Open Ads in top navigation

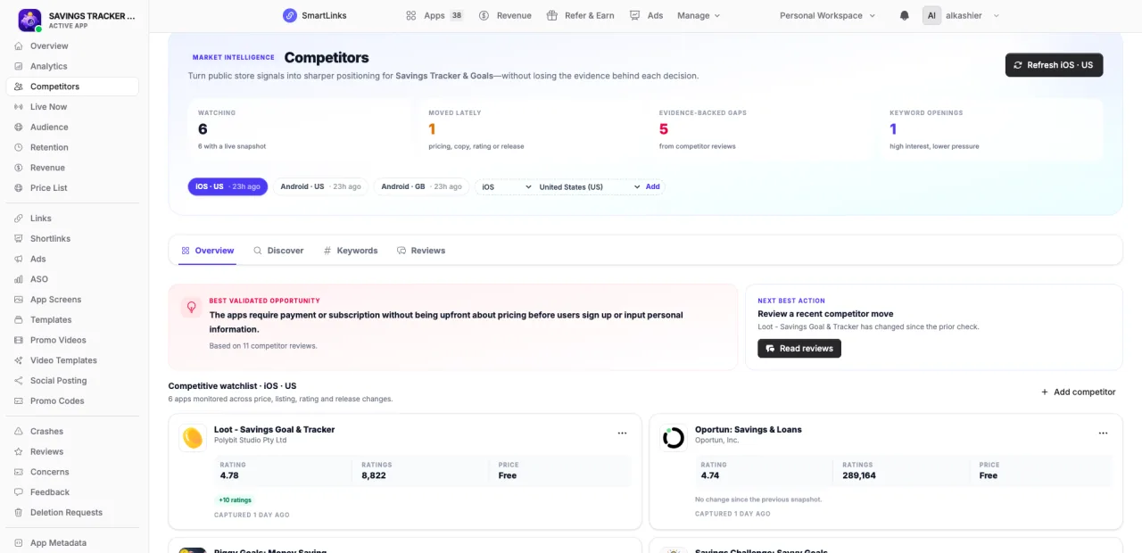click(x=646, y=15)
